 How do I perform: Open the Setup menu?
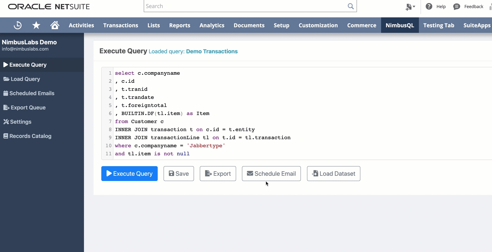(x=282, y=25)
